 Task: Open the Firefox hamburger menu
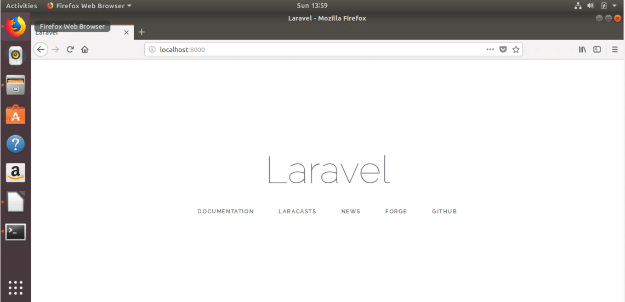pos(615,49)
